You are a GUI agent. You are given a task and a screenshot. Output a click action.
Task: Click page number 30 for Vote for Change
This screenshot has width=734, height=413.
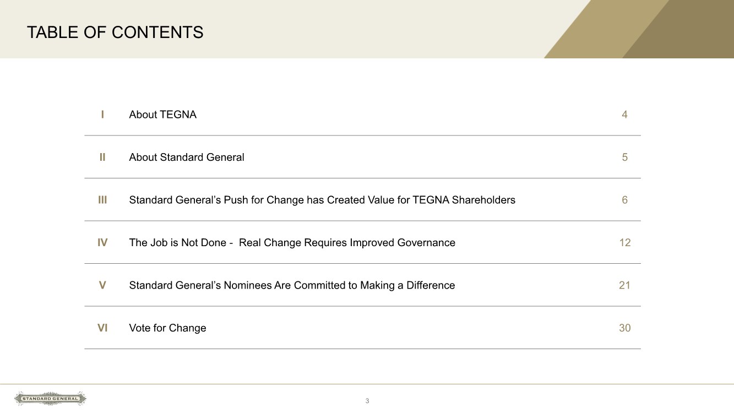pos(624,328)
